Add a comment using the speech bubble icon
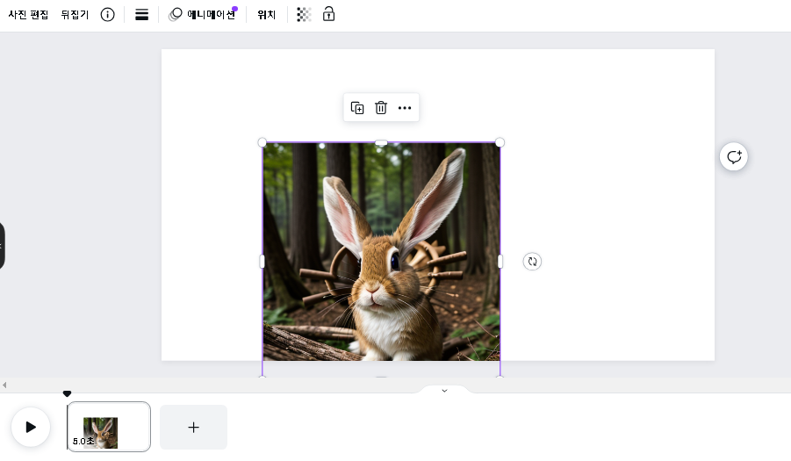The height and width of the screenshot is (461, 791). pyautogui.click(x=733, y=157)
